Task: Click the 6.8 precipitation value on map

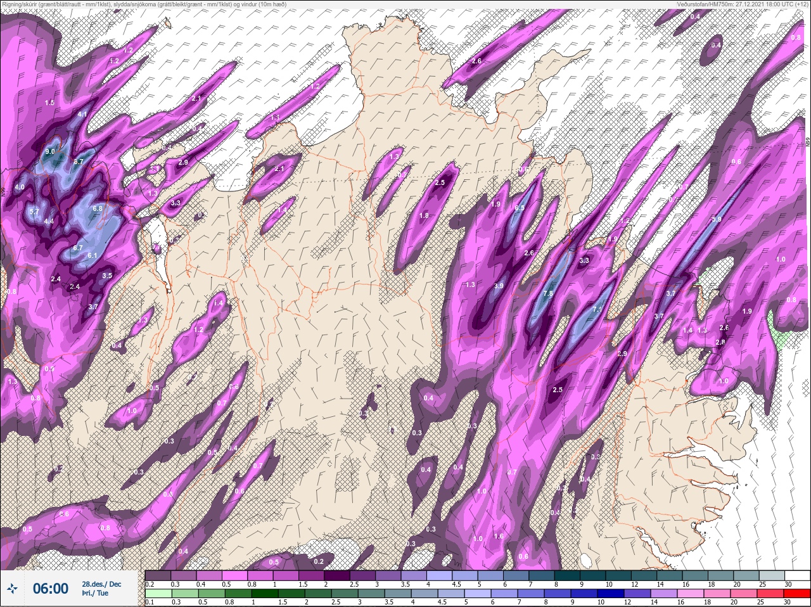Action: coord(98,208)
